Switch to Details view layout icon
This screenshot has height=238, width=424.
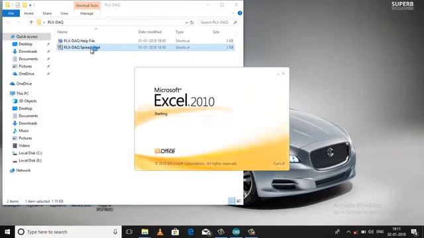click(x=231, y=201)
